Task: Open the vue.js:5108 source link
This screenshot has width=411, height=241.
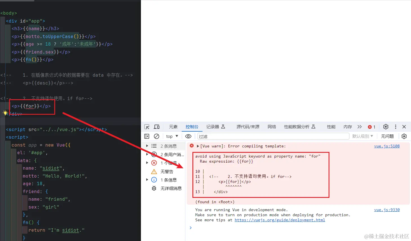Action: 387,146
